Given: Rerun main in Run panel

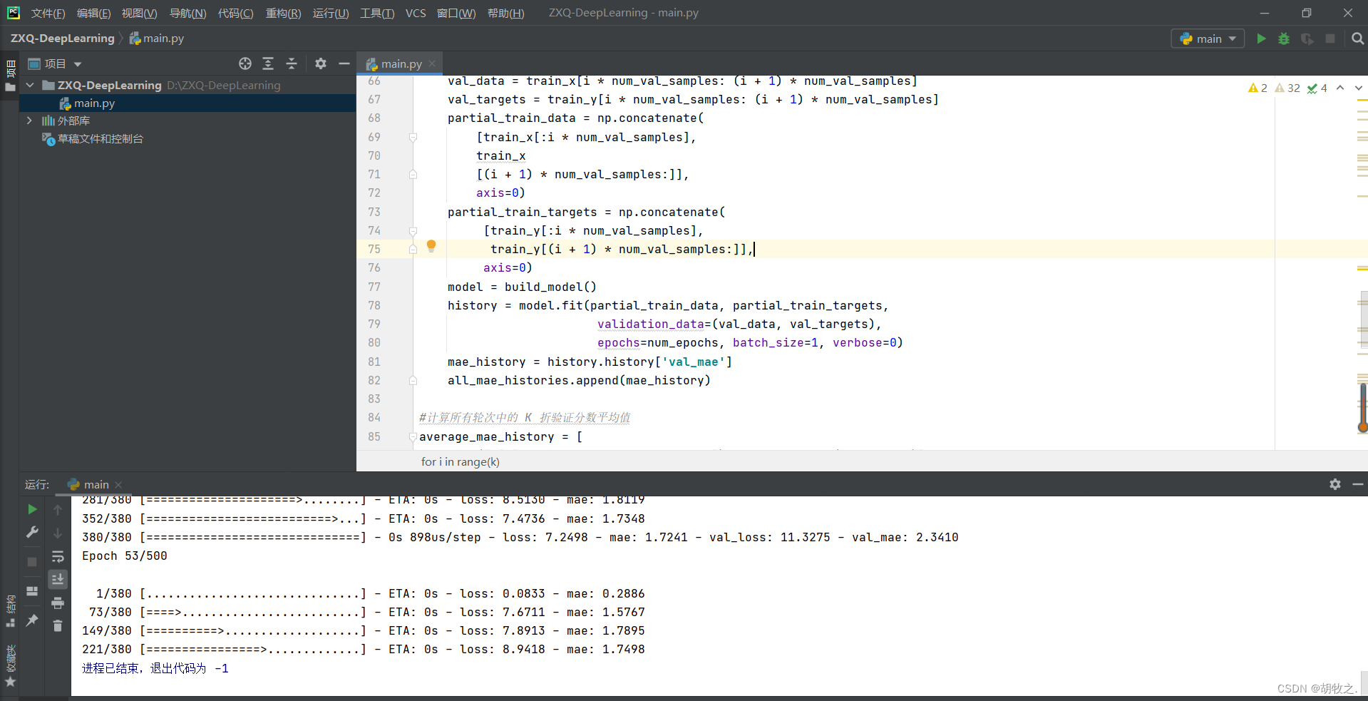Looking at the screenshot, I should point(32,509).
